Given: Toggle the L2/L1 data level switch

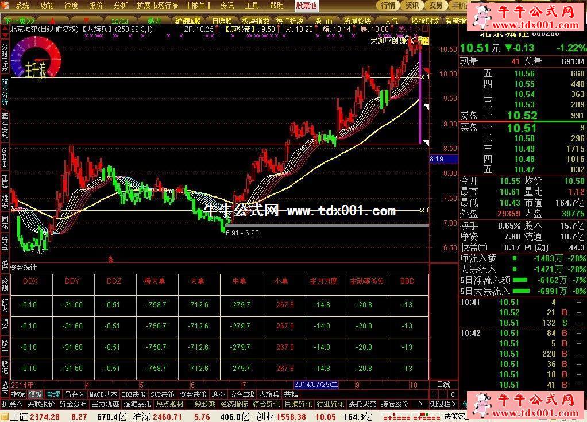Looking at the screenshot, I should 120,21.
